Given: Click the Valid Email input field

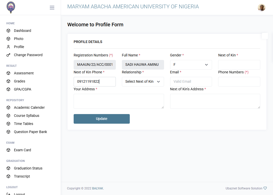Looking at the screenshot, I should click(x=191, y=82).
